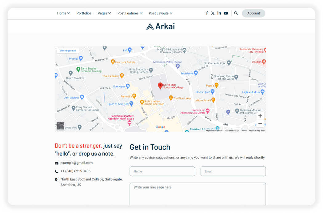This screenshot has width=323, height=213.
Task: Open the View larger map link
Action: 68,50
